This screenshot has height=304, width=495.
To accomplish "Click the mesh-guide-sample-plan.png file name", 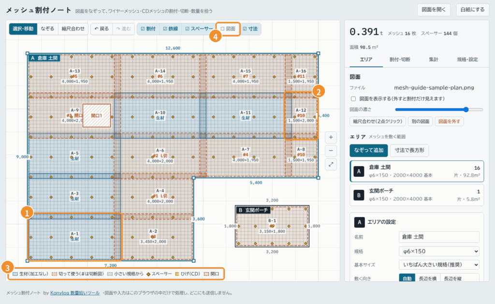I will pyautogui.click(x=434, y=88).
